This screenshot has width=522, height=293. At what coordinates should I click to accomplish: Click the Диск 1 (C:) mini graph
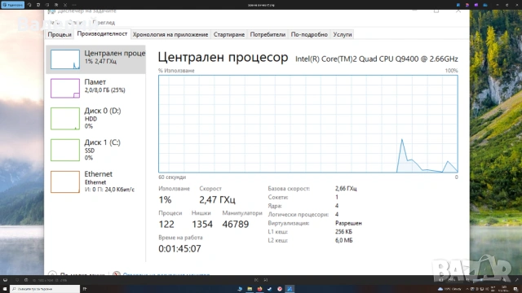click(65, 150)
